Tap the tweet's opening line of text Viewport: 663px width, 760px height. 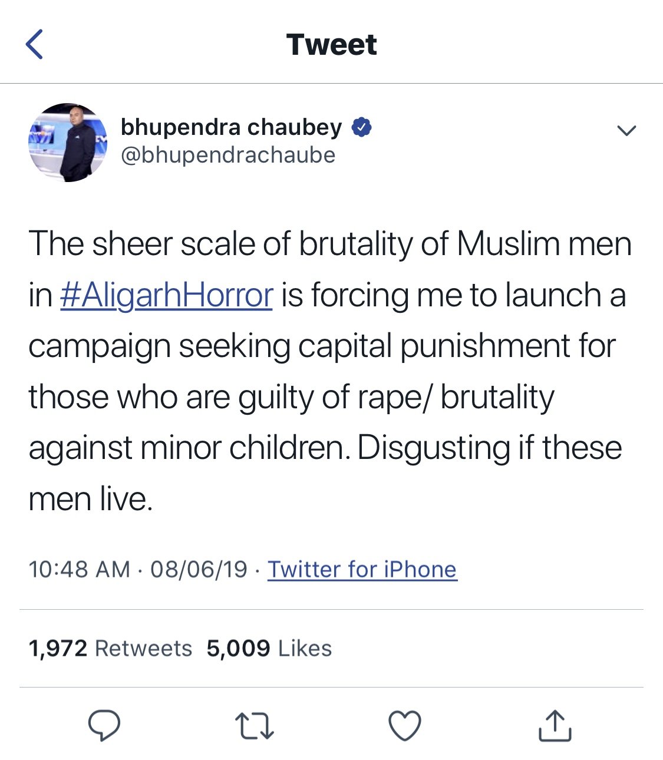click(330, 244)
